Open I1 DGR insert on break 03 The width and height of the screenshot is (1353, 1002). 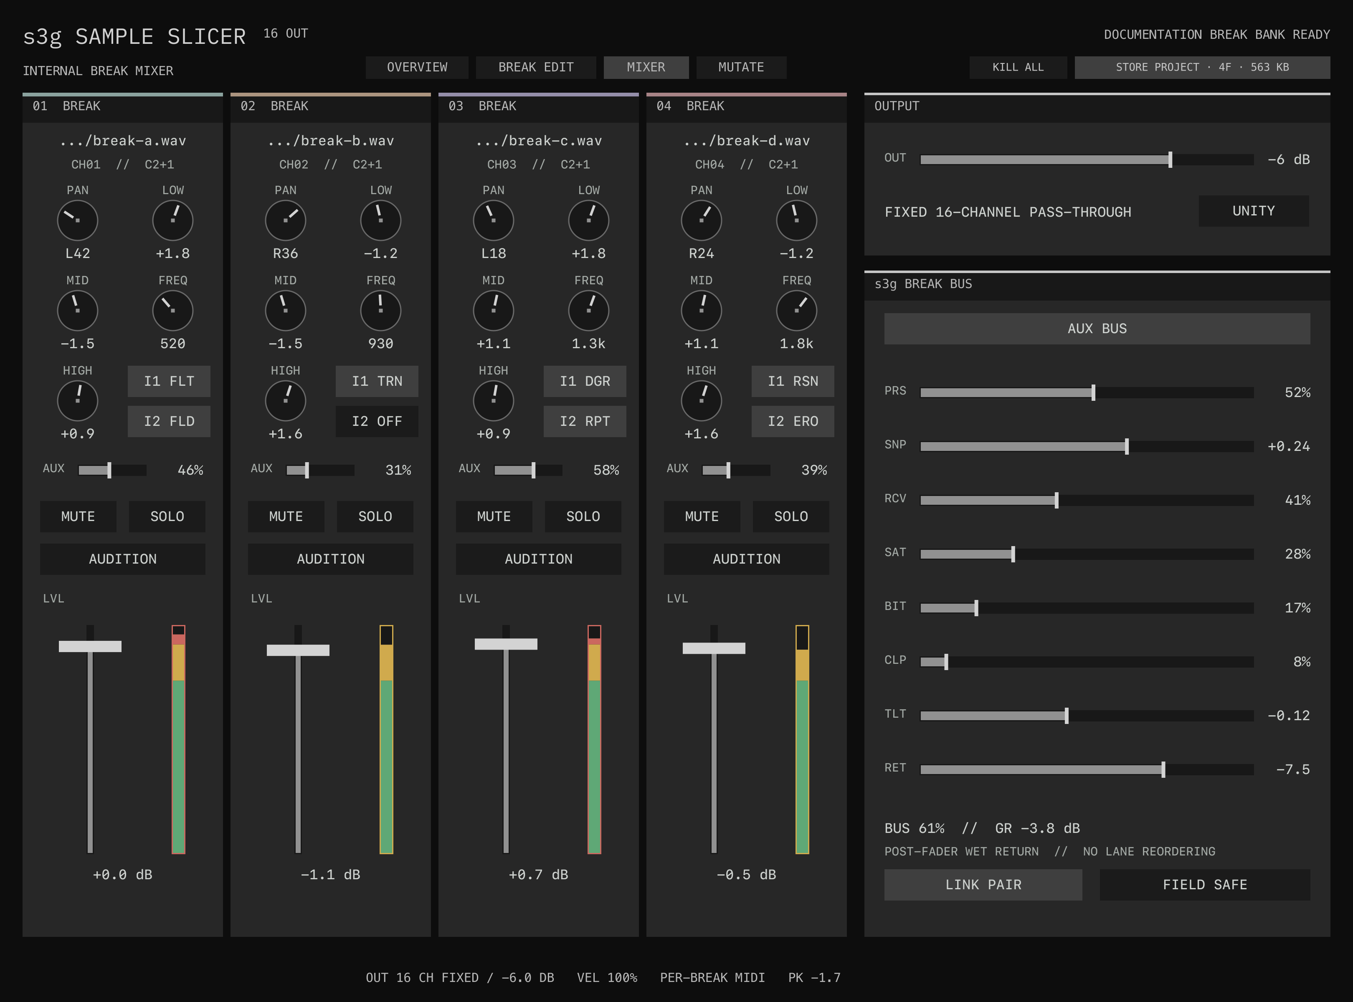coord(585,382)
